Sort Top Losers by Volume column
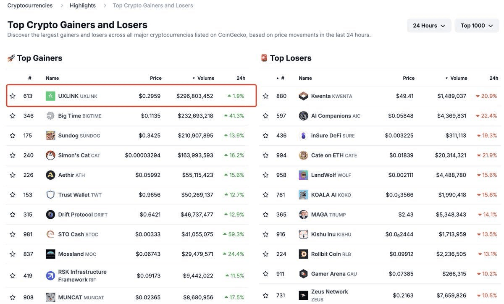Screen dimensions: 504x304 pyautogui.click(x=456, y=78)
